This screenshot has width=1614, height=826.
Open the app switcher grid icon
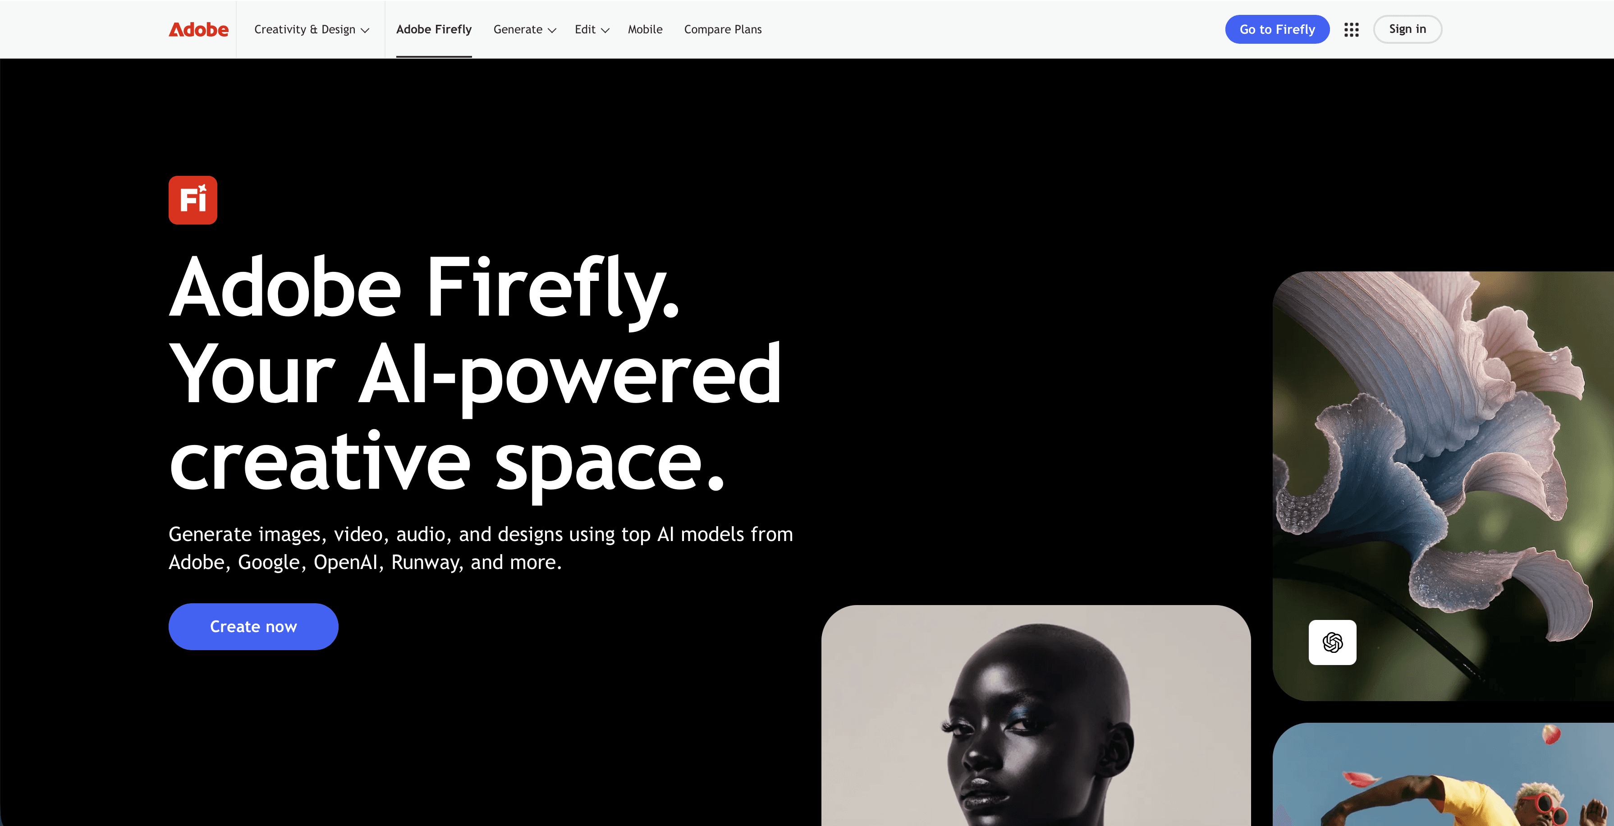pos(1352,29)
